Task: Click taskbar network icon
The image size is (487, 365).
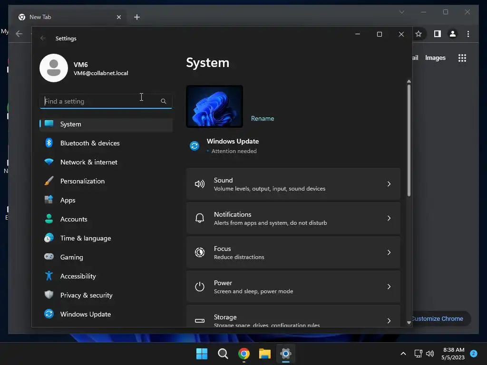Action: pyautogui.click(x=418, y=354)
